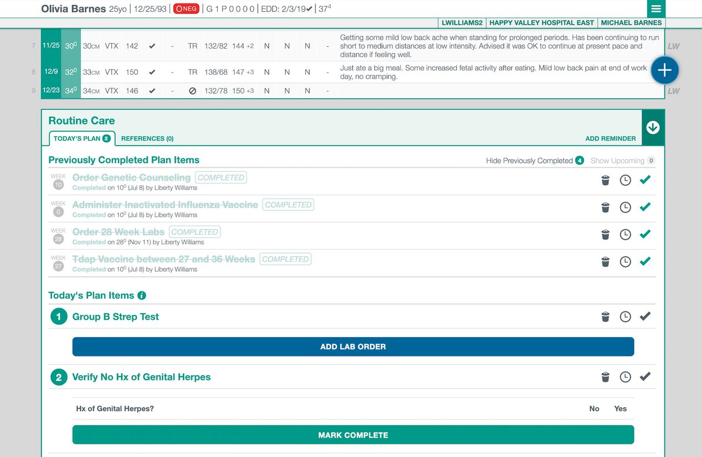Click the note beginning 'Just ate a big meal'

pyautogui.click(x=494, y=72)
